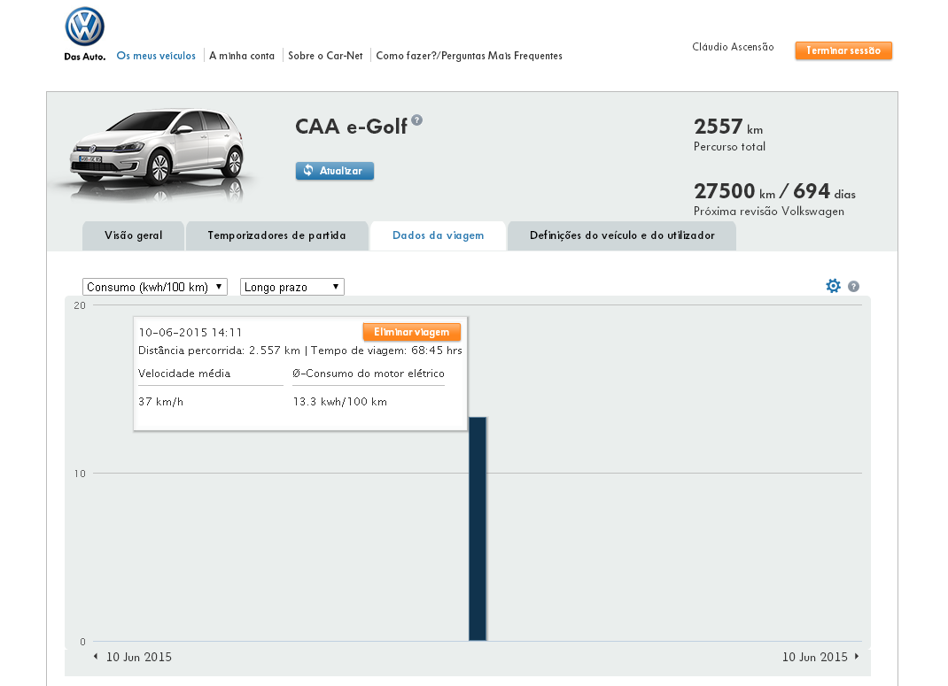948x686 pixels.
Task: Click the Volkswagen logo
Action: pos(85,27)
